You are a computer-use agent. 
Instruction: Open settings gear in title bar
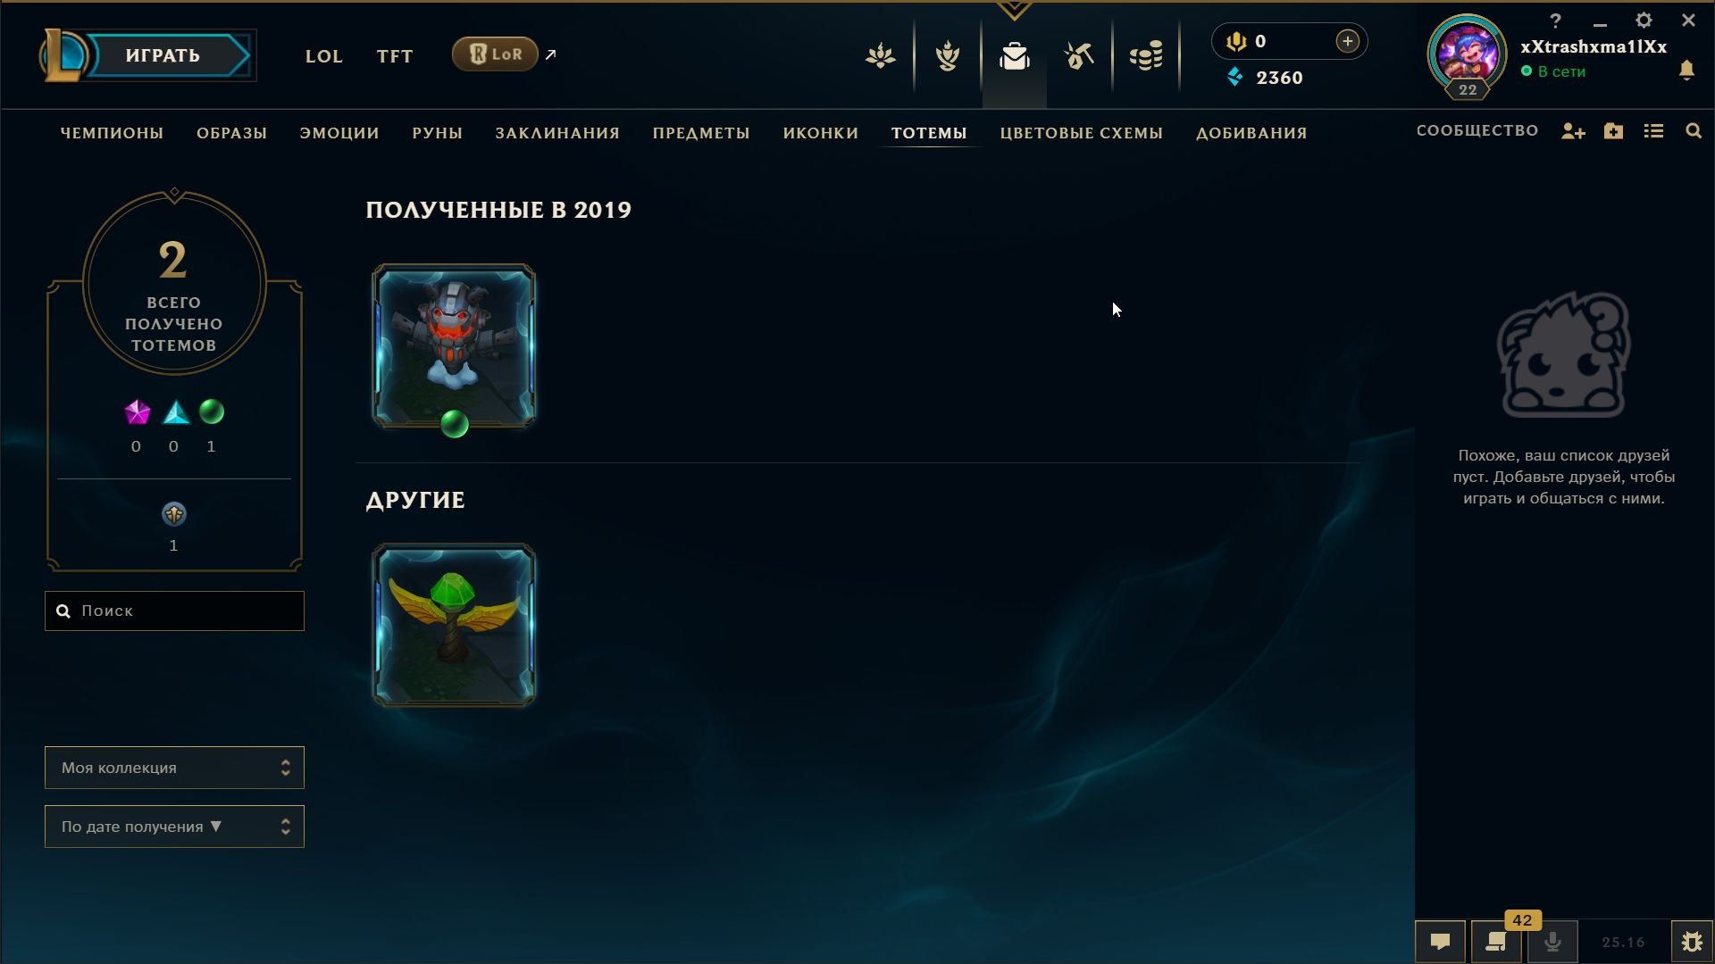(x=1644, y=20)
